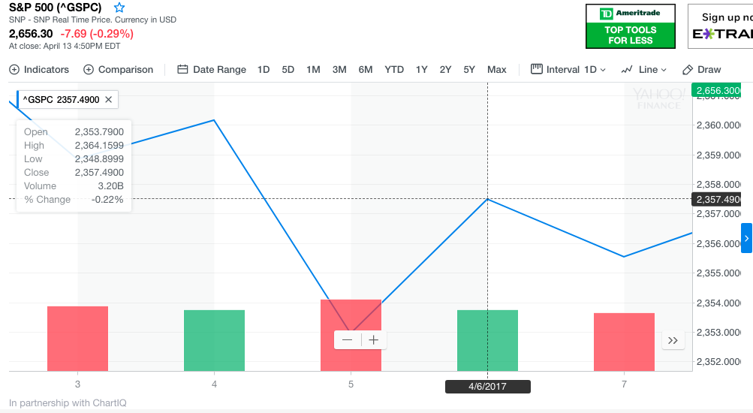Remove ^GSPC series with X icon
The height and width of the screenshot is (413, 753).
[108, 100]
